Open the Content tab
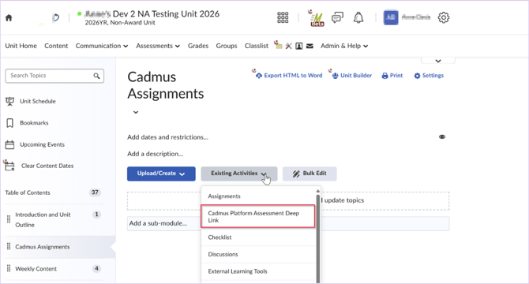This screenshot has height=284, width=529. click(x=56, y=46)
